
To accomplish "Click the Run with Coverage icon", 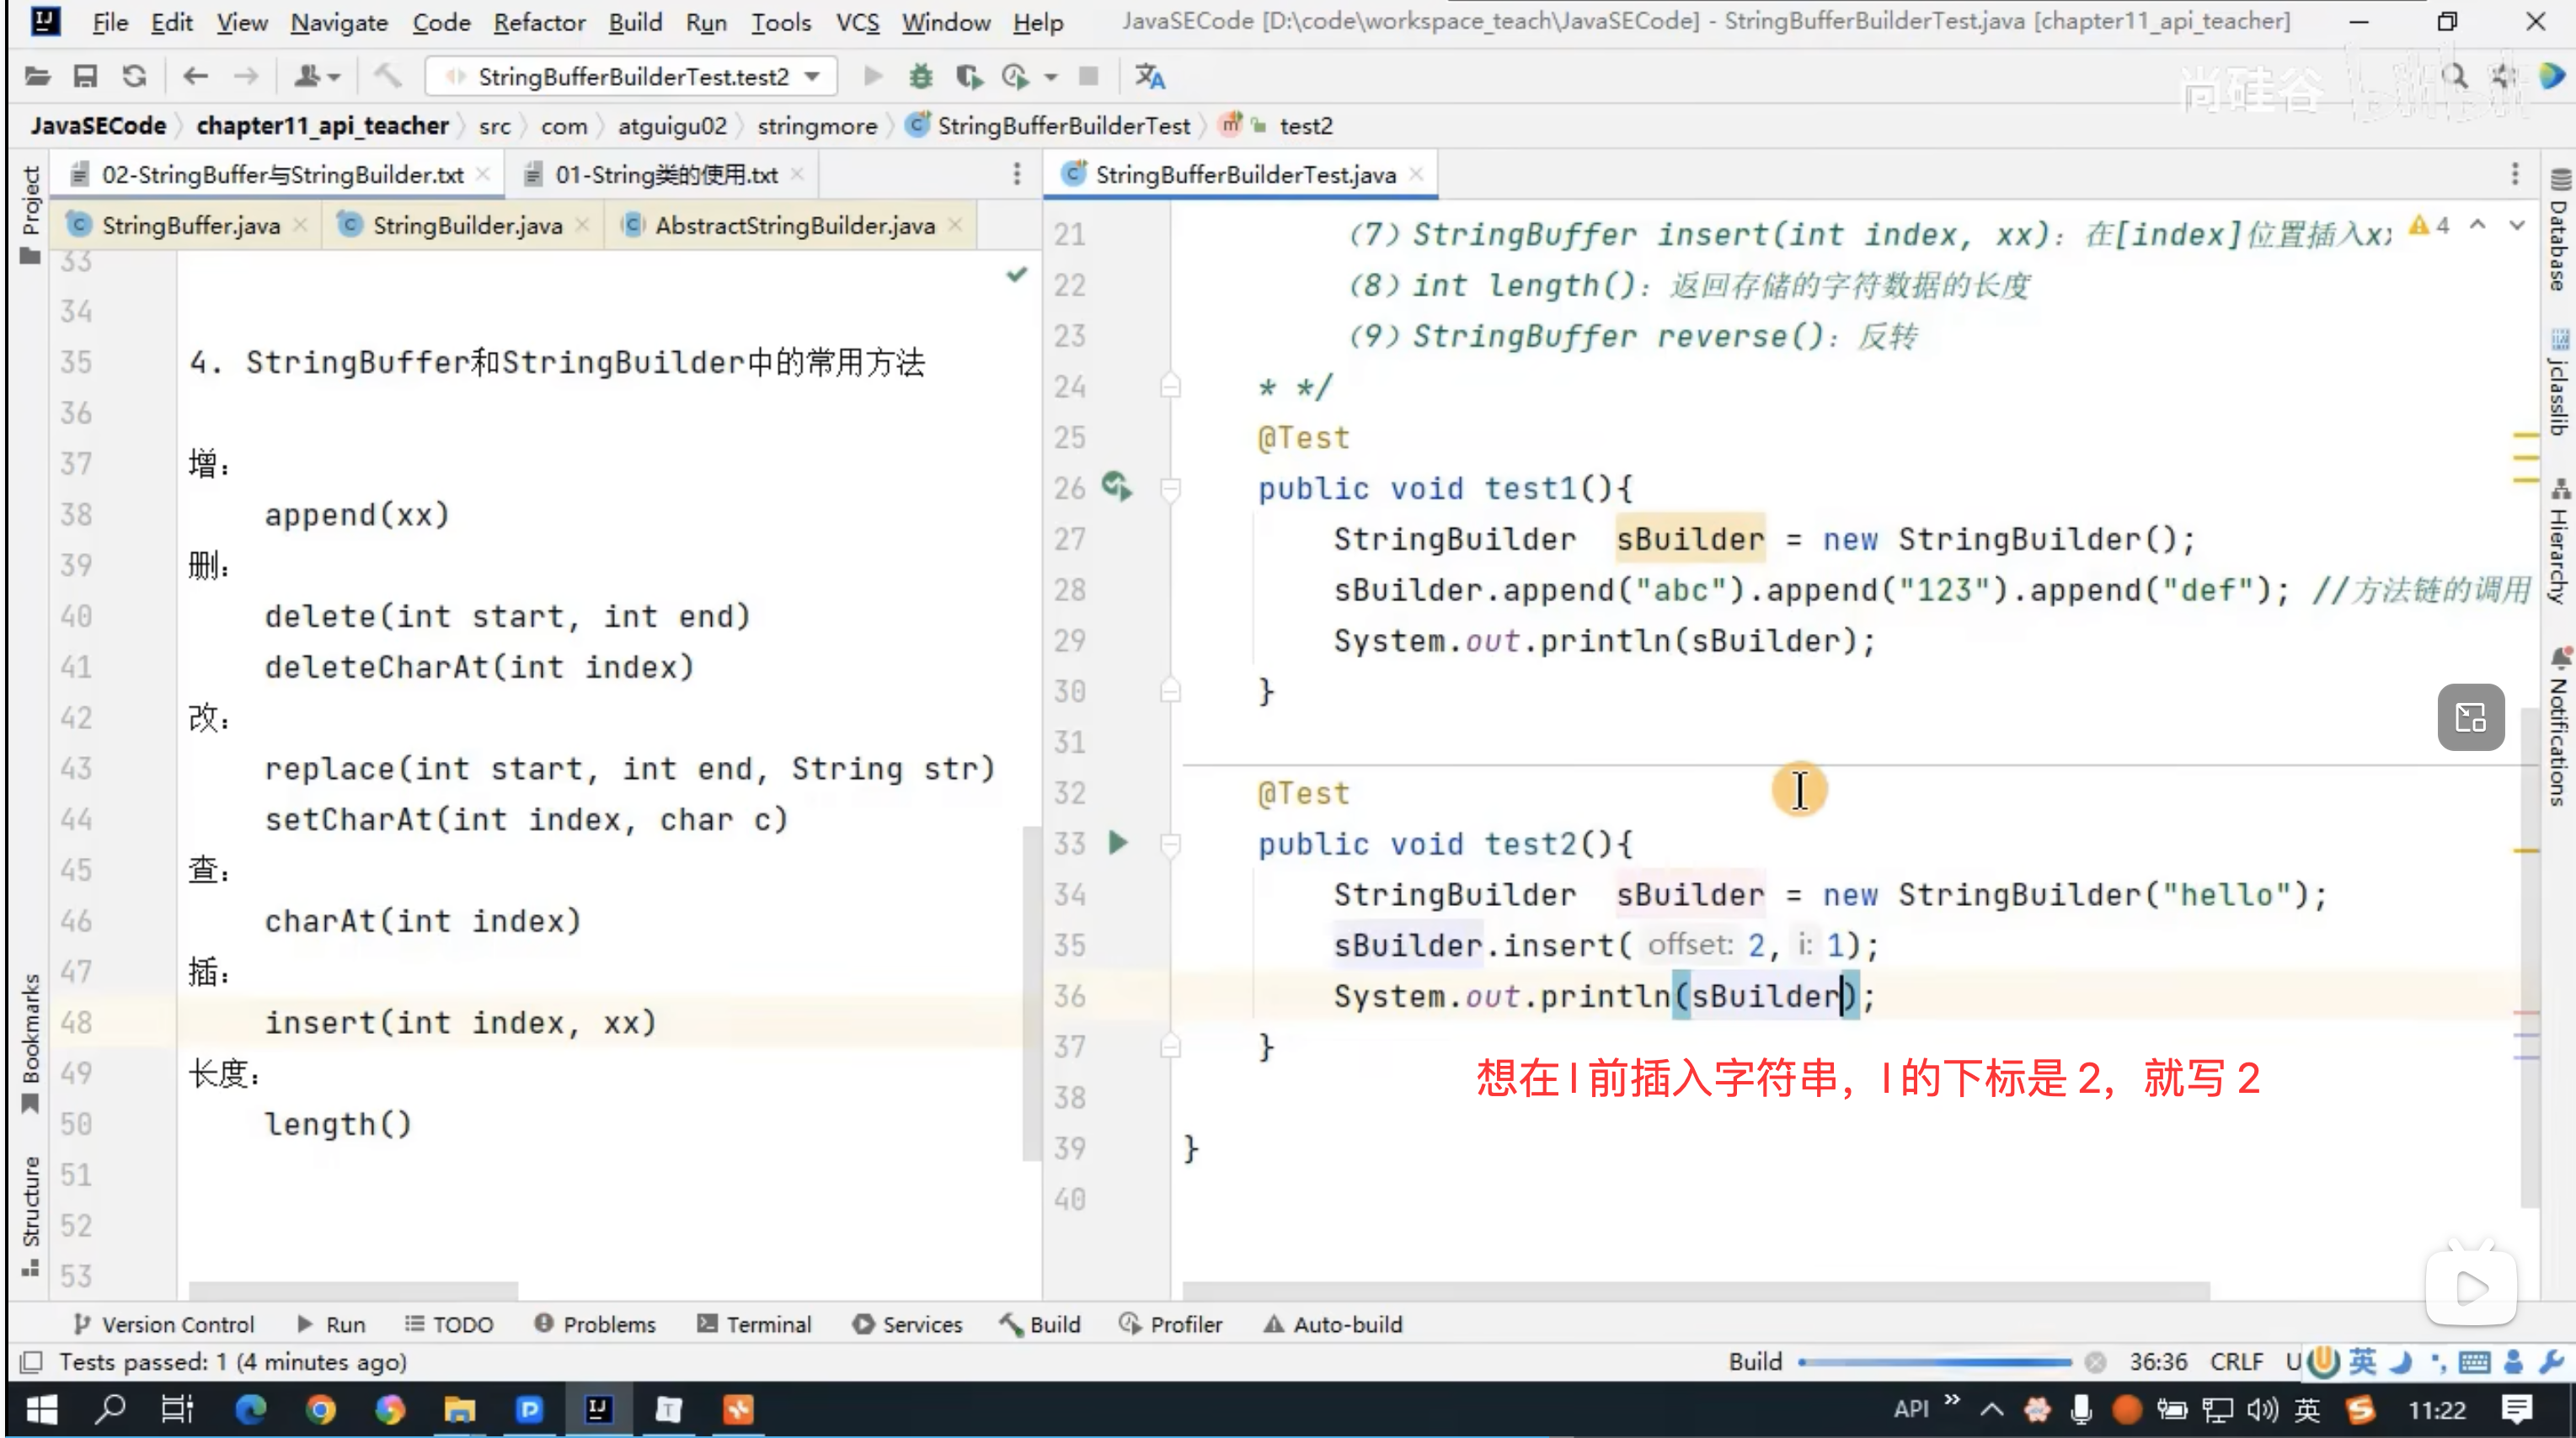I will point(968,76).
